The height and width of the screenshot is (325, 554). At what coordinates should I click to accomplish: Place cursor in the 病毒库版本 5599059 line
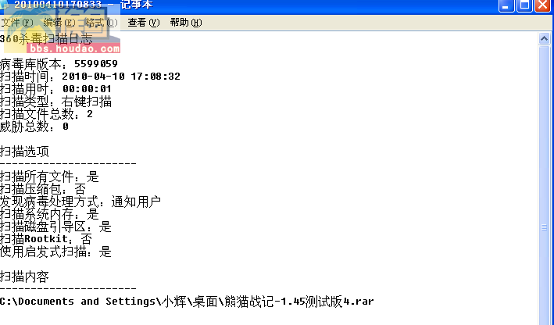59,64
